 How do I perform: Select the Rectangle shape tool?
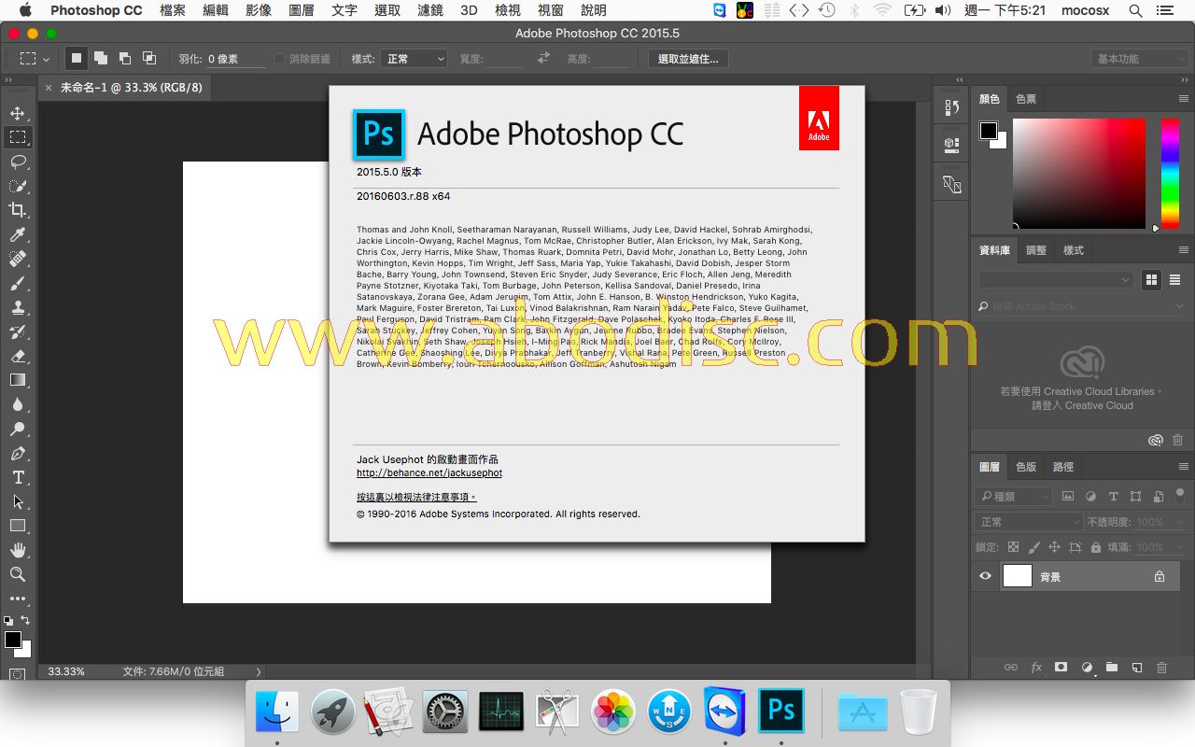(17, 526)
